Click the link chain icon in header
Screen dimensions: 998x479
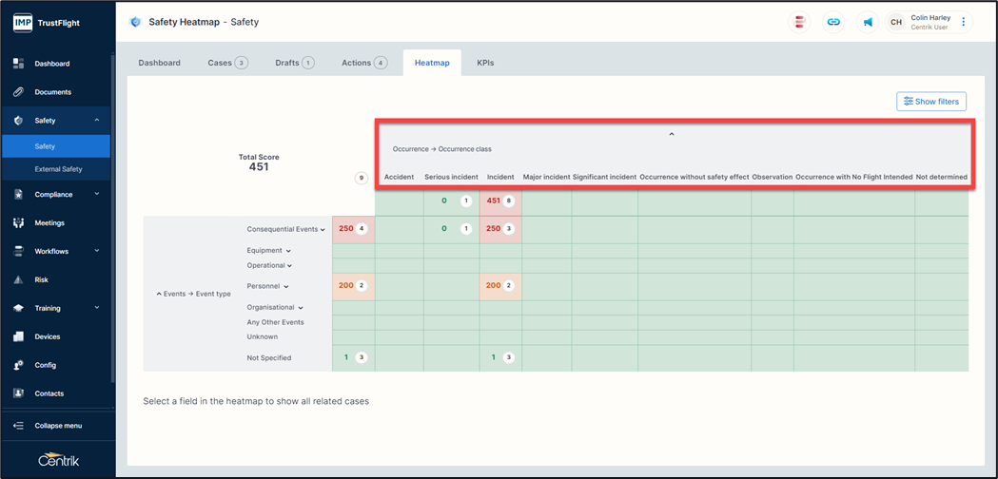point(833,22)
